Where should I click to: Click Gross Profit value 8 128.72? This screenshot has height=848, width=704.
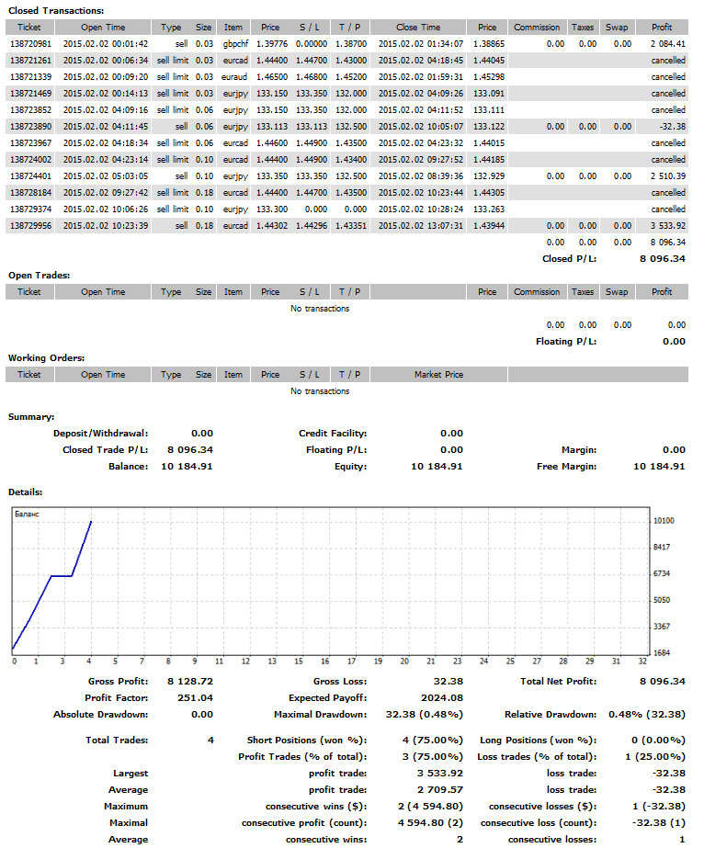(190, 682)
